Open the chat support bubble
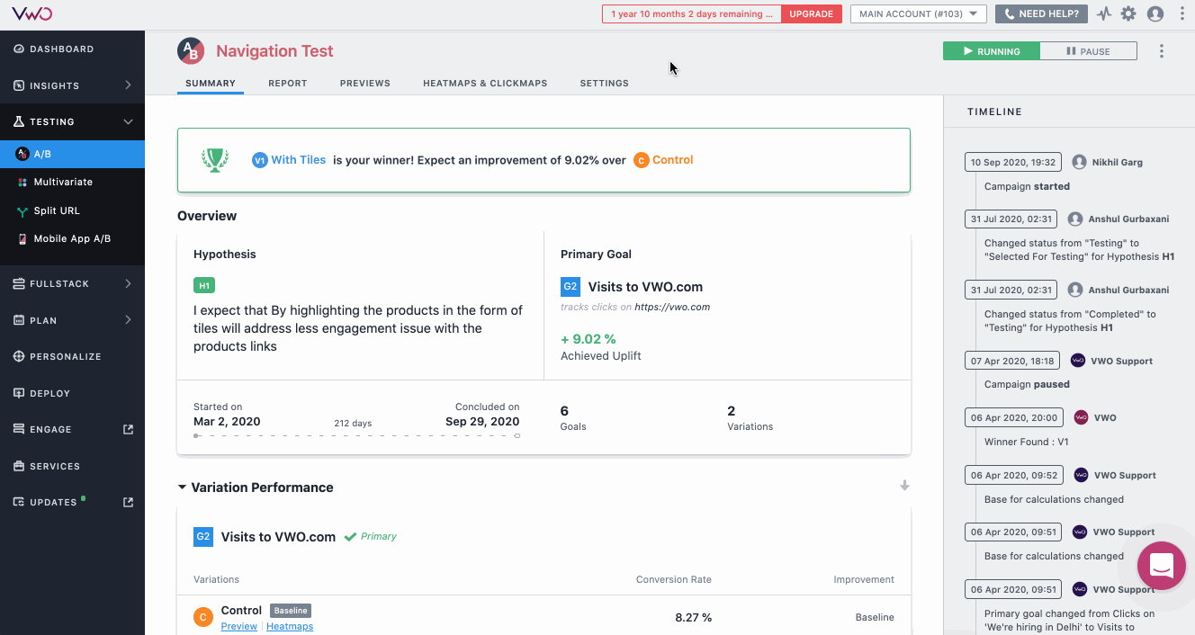 coord(1162,566)
